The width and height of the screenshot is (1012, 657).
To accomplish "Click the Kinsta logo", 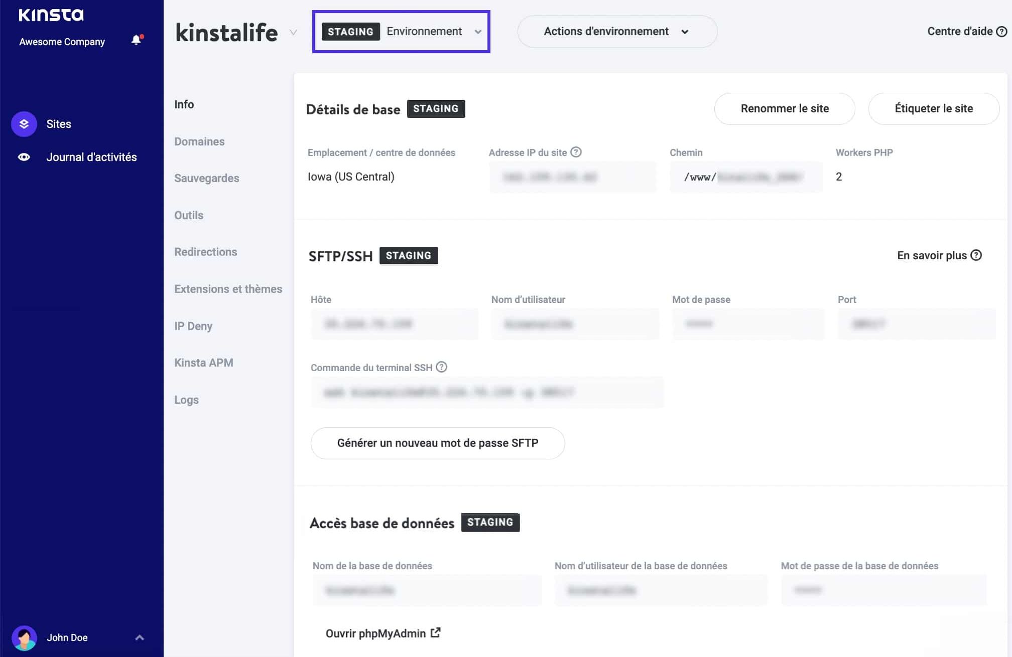I will click(x=51, y=16).
